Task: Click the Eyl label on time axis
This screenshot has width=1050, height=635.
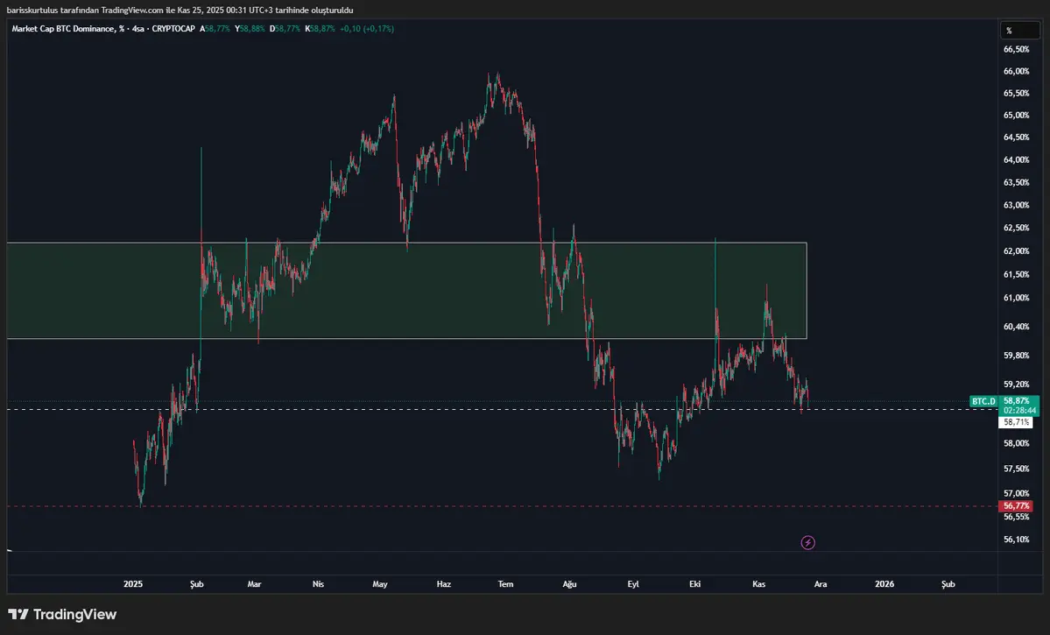Action: coord(633,584)
